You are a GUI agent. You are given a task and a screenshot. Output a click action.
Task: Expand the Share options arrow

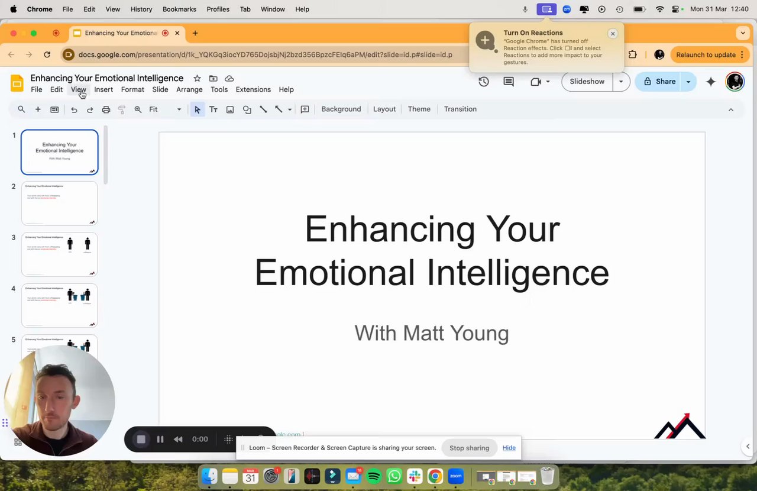pyautogui.click(x=688, y=82)
